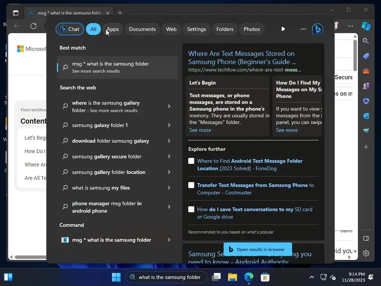Click the favicon box beside Coolmuster result

click(191, 185)
